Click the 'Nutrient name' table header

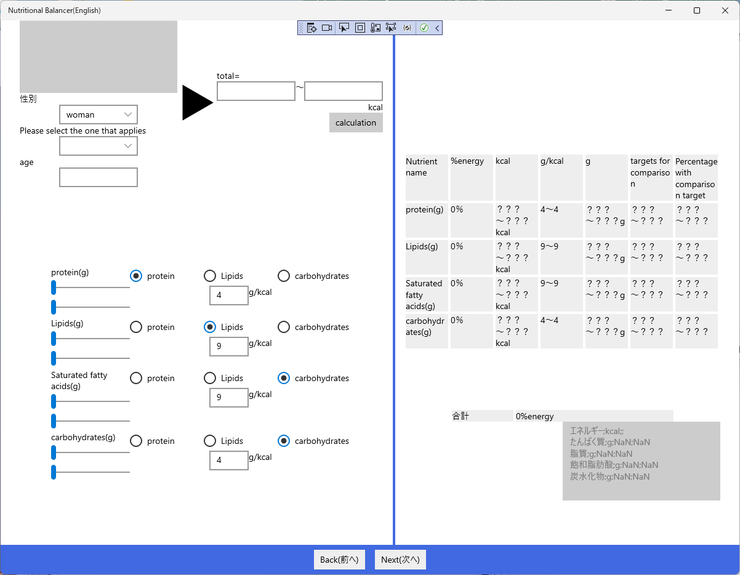[x=427, y=177]
